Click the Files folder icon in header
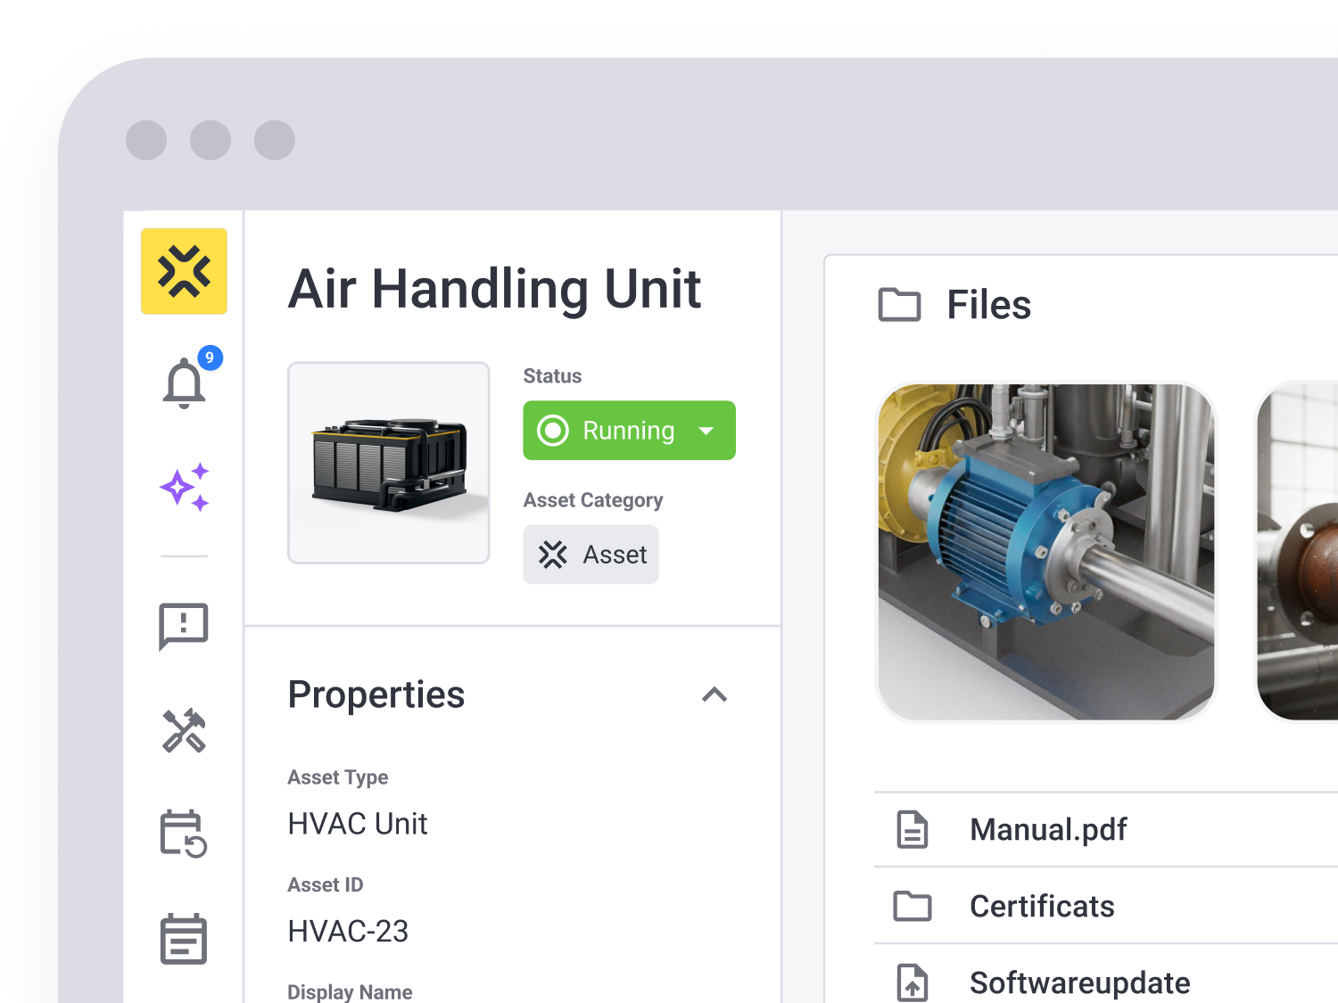The width and height of the screenshot is (1338, 1003). (899, 305)
